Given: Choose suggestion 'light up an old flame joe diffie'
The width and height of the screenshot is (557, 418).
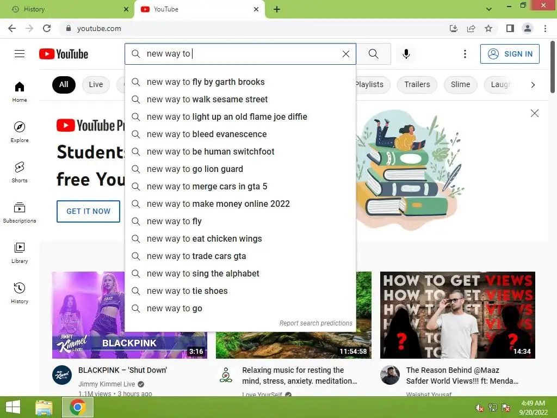Looking at the screenshot, I should [x=240, y=116].
